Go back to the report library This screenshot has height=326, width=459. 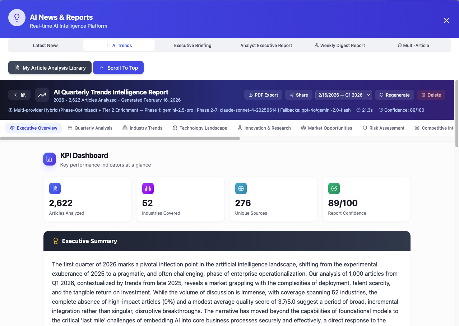tap(19, 95)
